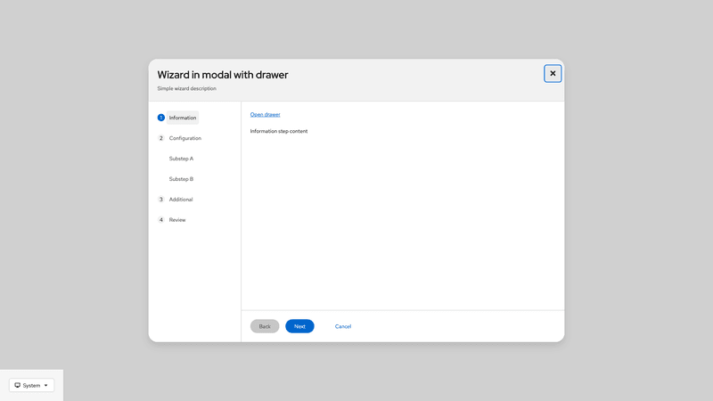Click the Open drawer link
The image size is (713, 401).
265,114
